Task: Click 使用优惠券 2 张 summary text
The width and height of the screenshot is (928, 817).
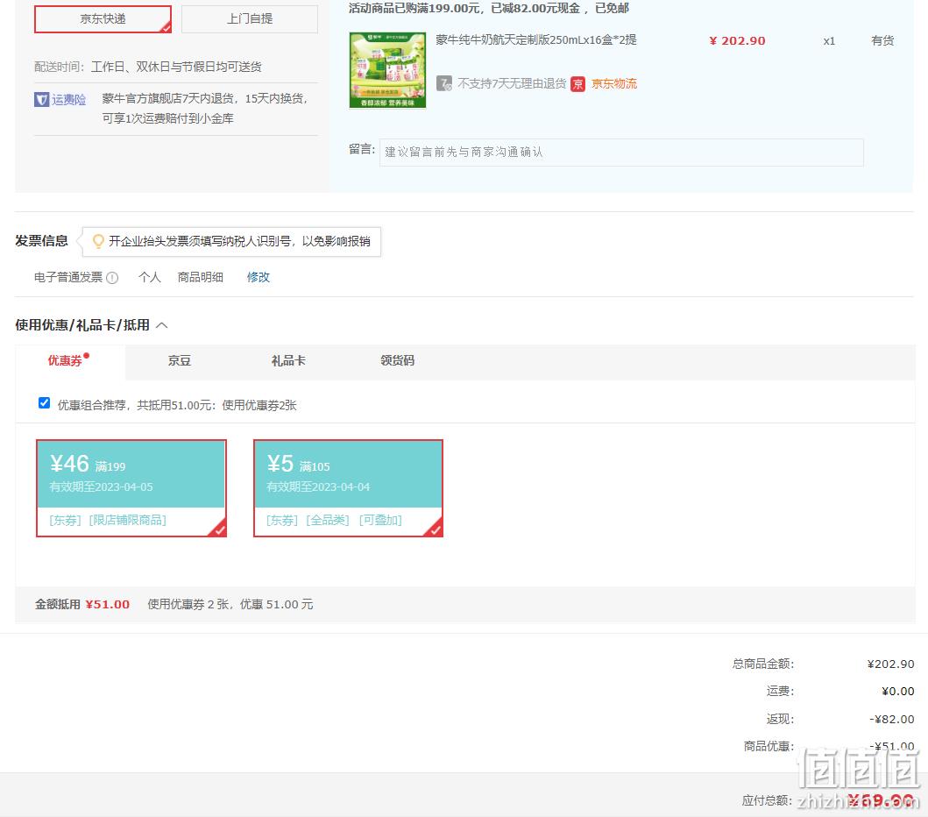Action: click(230, 605)
